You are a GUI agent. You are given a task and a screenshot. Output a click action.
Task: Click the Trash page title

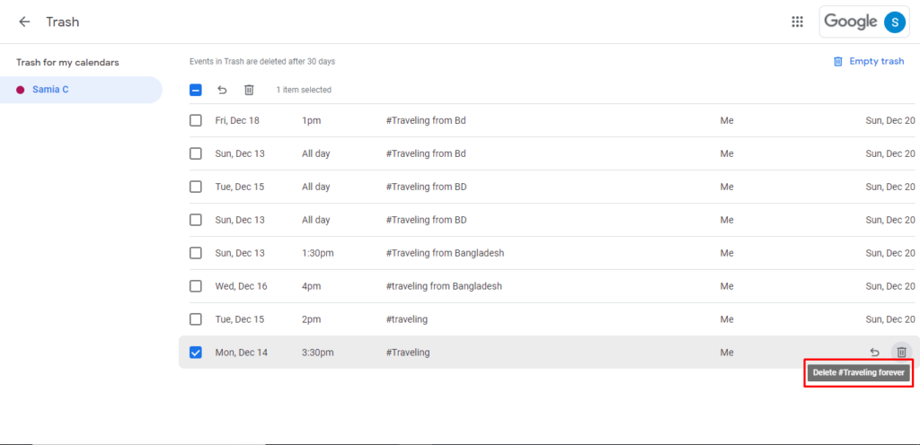click(63, 22)
